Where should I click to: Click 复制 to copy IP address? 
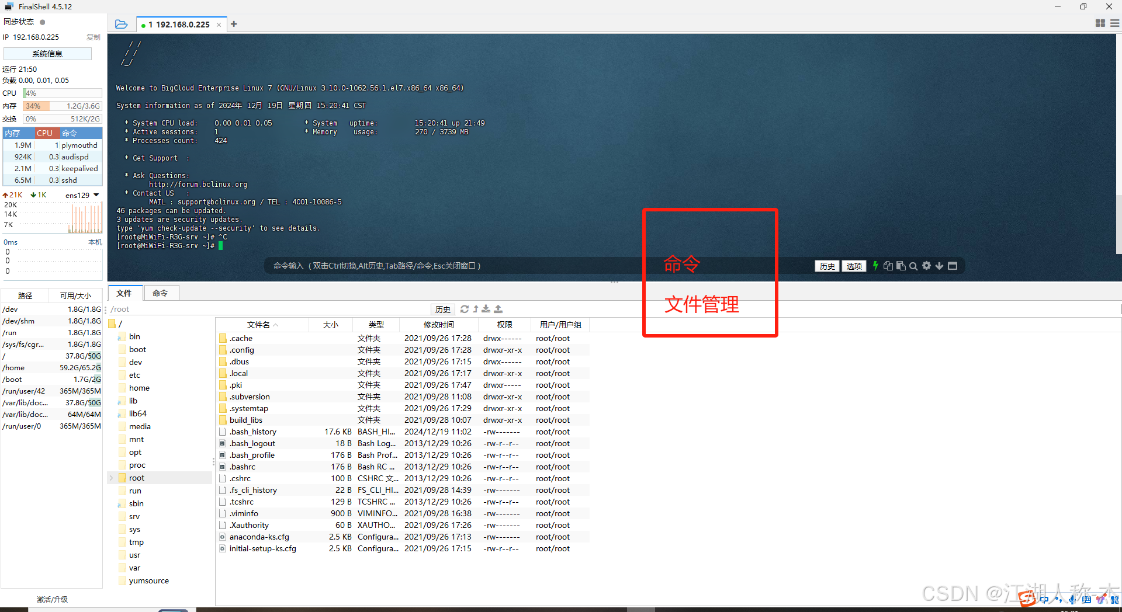click(x=93, y=37)
